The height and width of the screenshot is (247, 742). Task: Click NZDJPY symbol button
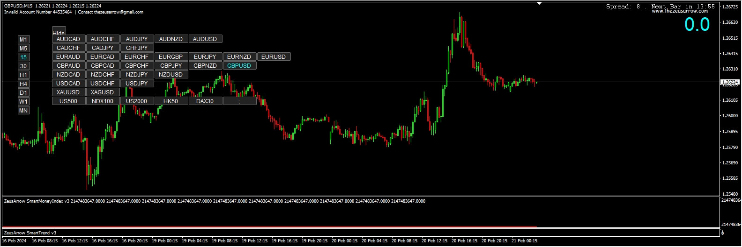pyautogui.click(x=137, y=75)
